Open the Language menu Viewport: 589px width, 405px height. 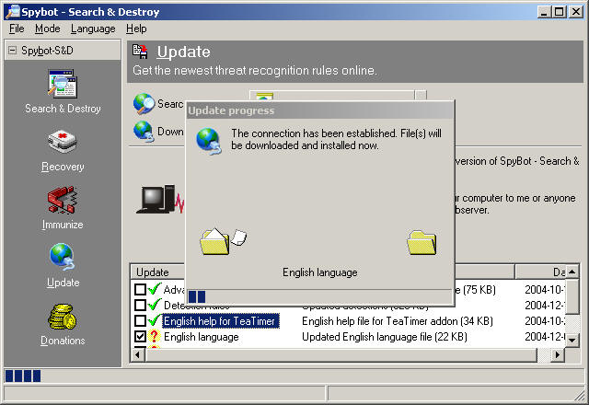[x=93, y=29]
